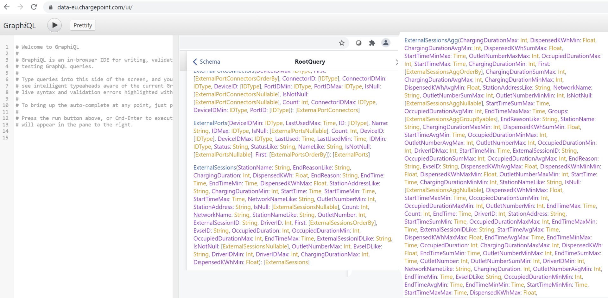
Task: Click ExternalSessionsAggNullable after IsNotNull in ExternalSessionsAgg
Action: click(444, 103)
